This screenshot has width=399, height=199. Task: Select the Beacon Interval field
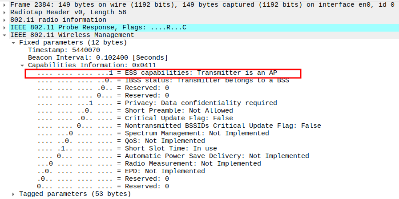click(97, 58)
